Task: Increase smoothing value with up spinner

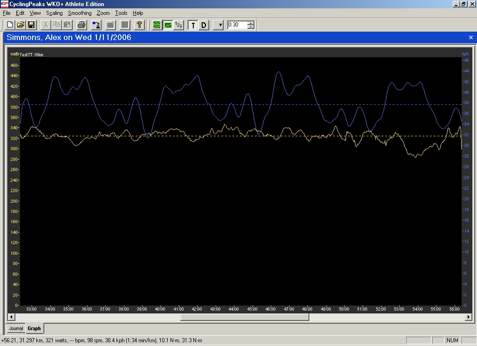Action: [x=251, y=23]
